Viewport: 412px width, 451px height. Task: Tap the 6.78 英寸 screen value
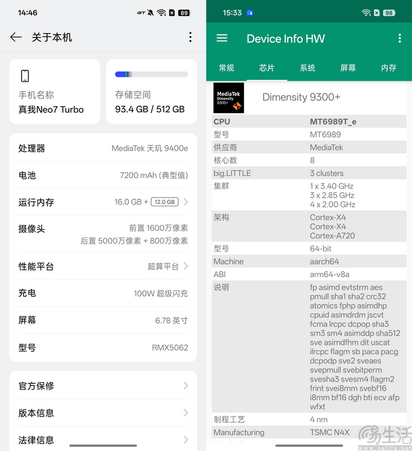[x=171, y=321]
